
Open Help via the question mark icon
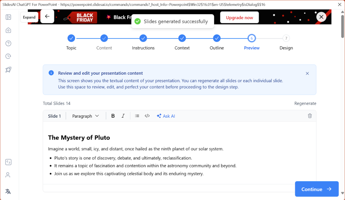(x=8, y=43)
